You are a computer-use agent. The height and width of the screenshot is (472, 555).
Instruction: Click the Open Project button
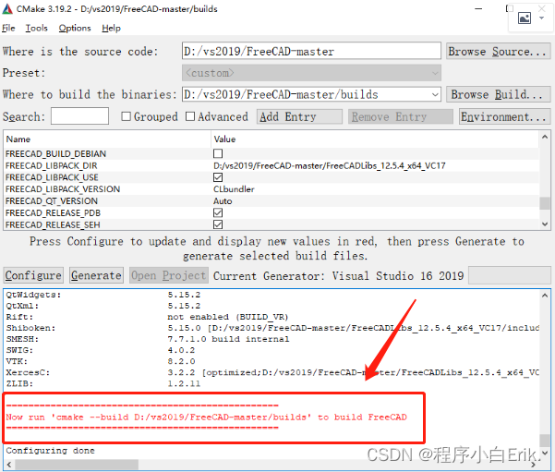tap(168, 275)
